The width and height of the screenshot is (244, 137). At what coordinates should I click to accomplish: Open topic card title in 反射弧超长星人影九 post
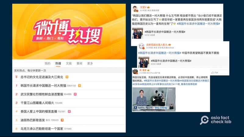171,61
